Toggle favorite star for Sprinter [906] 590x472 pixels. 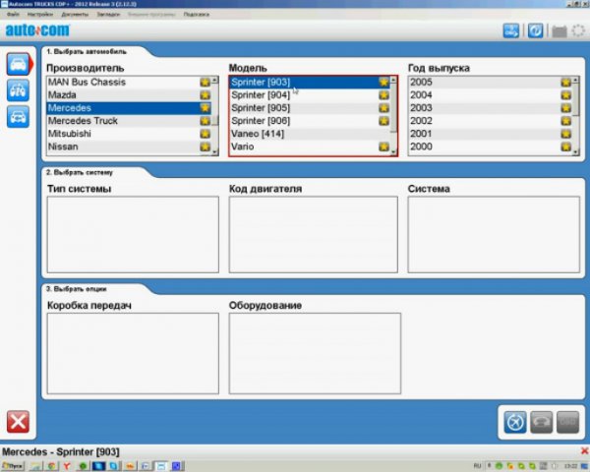coord(383,121)
